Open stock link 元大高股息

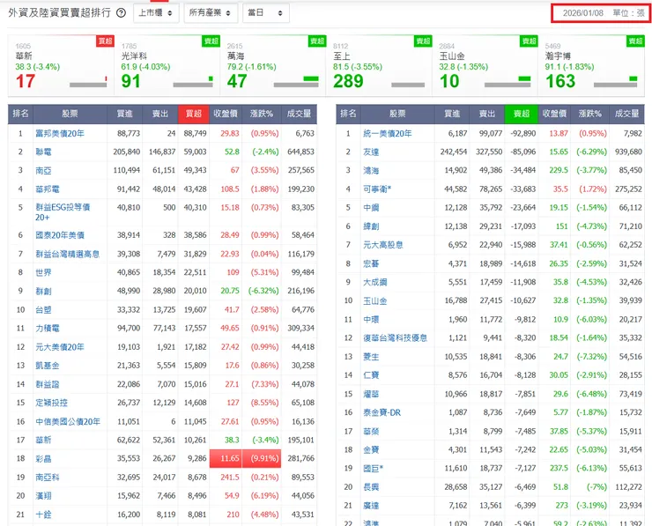point(383,245)
